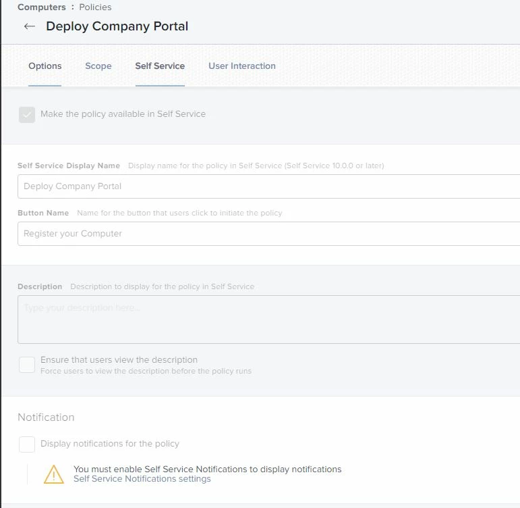Screen dimensions: 520x508
Task: Select the Self Service tab
Action: pos(160,66)
